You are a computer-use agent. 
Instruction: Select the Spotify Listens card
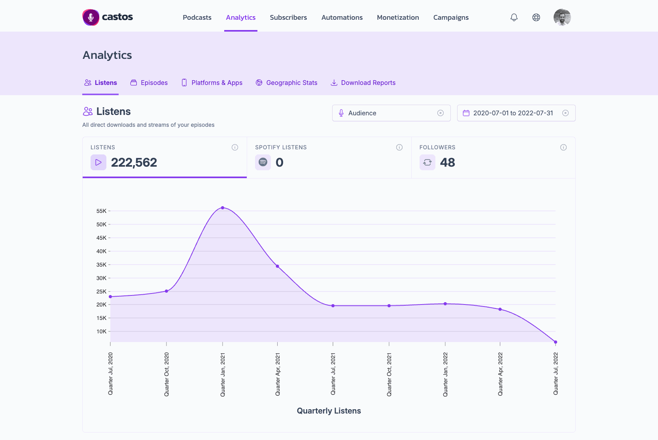pyautogui.click(x=329, y=158)
